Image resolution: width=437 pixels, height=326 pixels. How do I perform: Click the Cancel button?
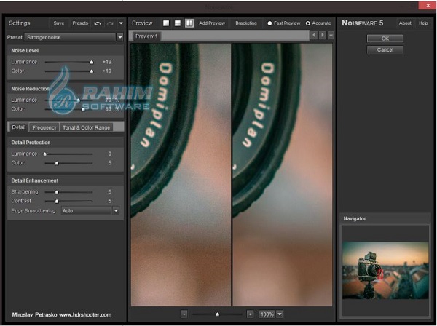[x=385, y=49]
